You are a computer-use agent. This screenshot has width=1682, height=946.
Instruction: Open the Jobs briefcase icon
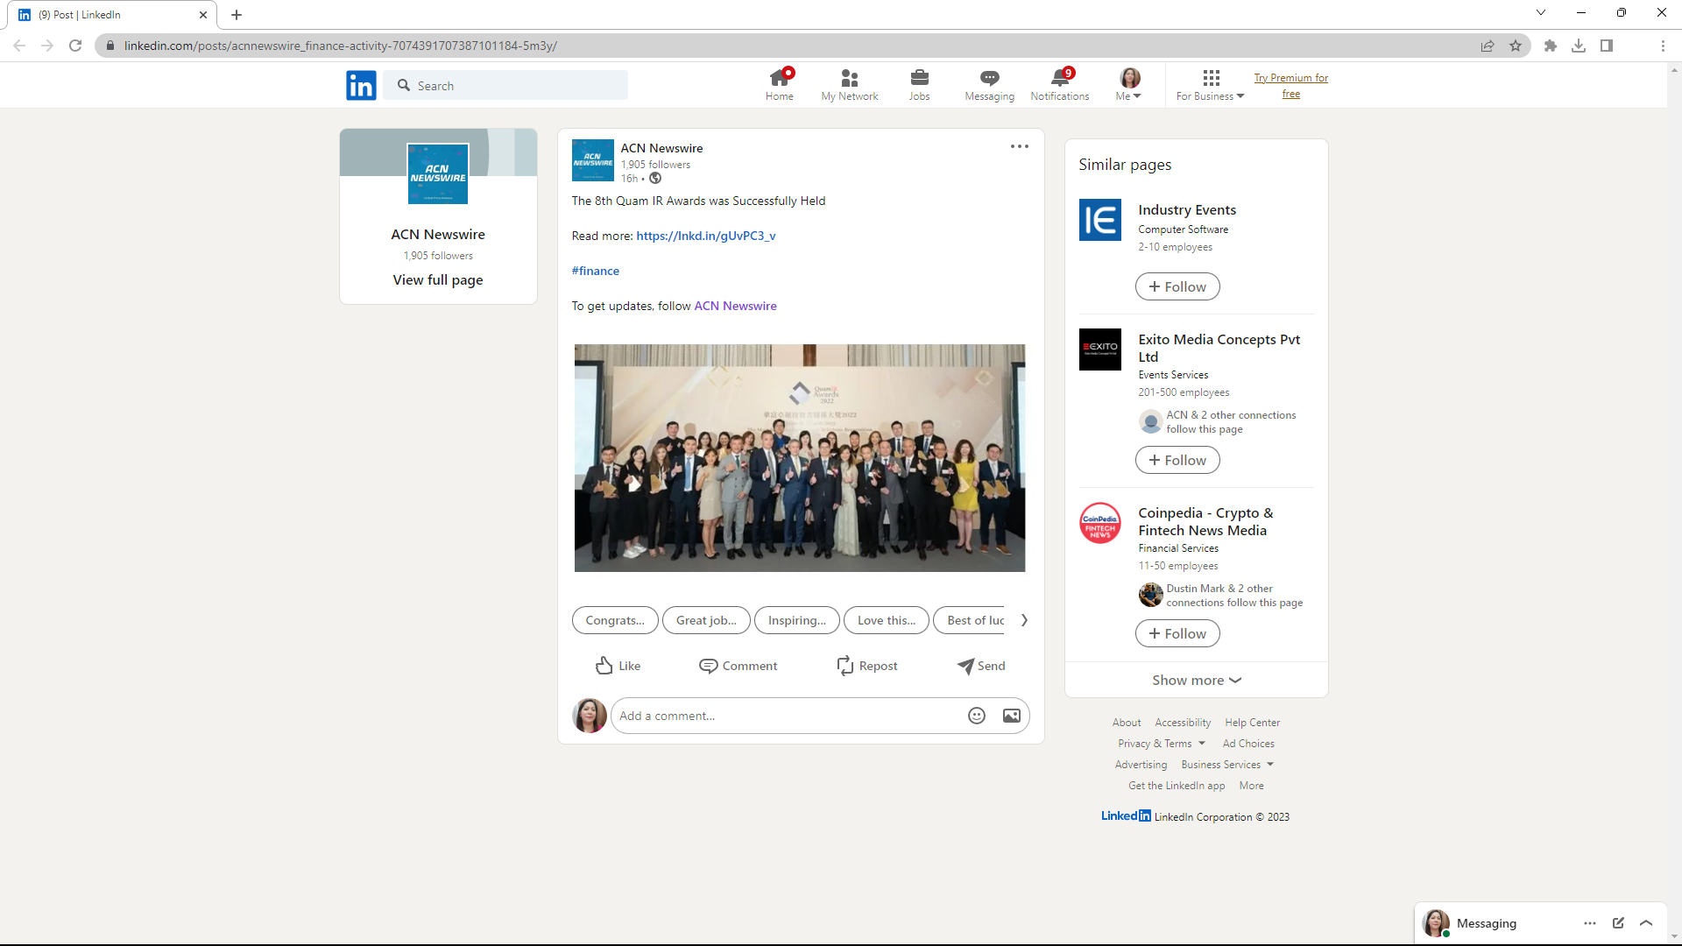click(919, 85)
